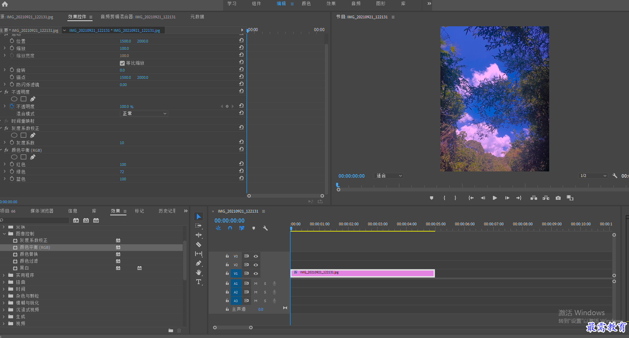This screenshot has width=629, height=338.
Task: Play the program monitor
Action: click(x=495, y=198)
